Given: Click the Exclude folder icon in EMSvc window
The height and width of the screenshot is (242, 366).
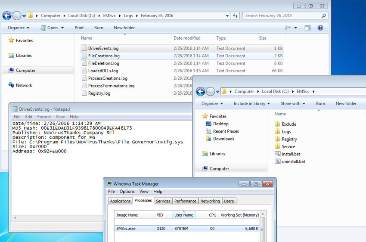Looking at the screenshot, I should pos(277,124).
